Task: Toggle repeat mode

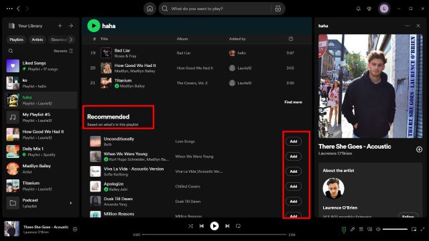Action: click(238, 226)
